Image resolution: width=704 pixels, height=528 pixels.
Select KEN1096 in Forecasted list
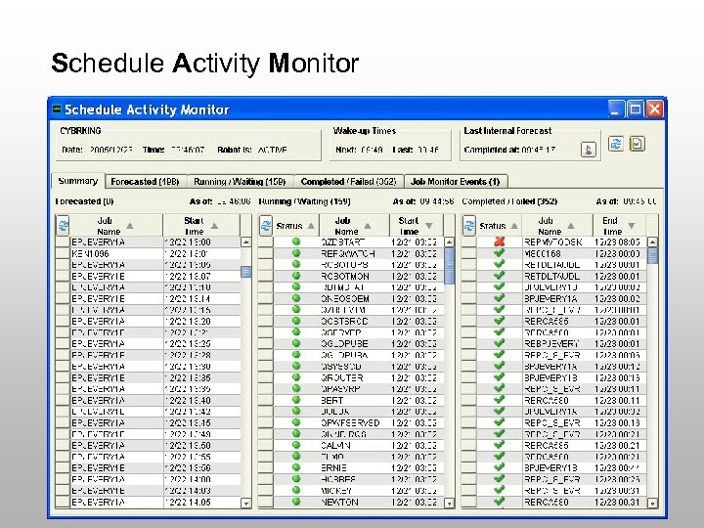pos(90,253)
